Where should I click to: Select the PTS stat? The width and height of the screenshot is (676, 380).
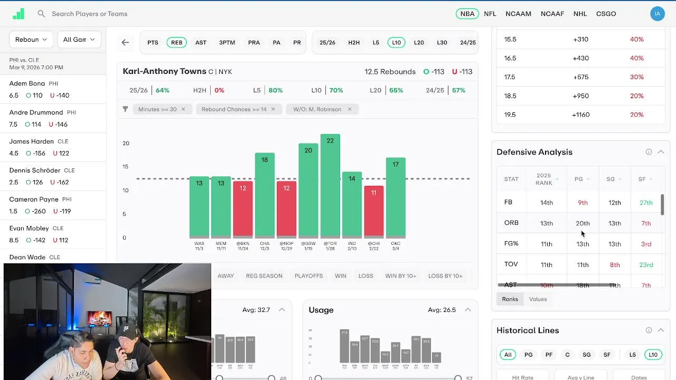tap(153, 43)
